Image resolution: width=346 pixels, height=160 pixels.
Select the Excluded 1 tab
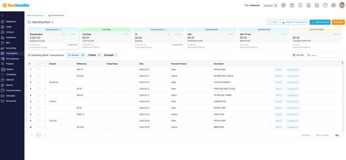(x=110, y=55)
